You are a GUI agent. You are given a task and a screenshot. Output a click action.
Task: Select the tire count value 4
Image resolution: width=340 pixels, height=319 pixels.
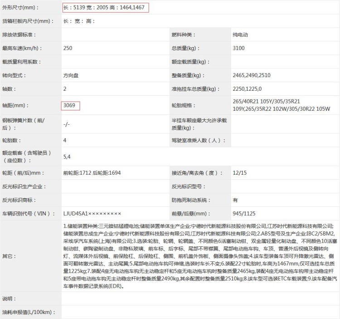click(65, 140)
